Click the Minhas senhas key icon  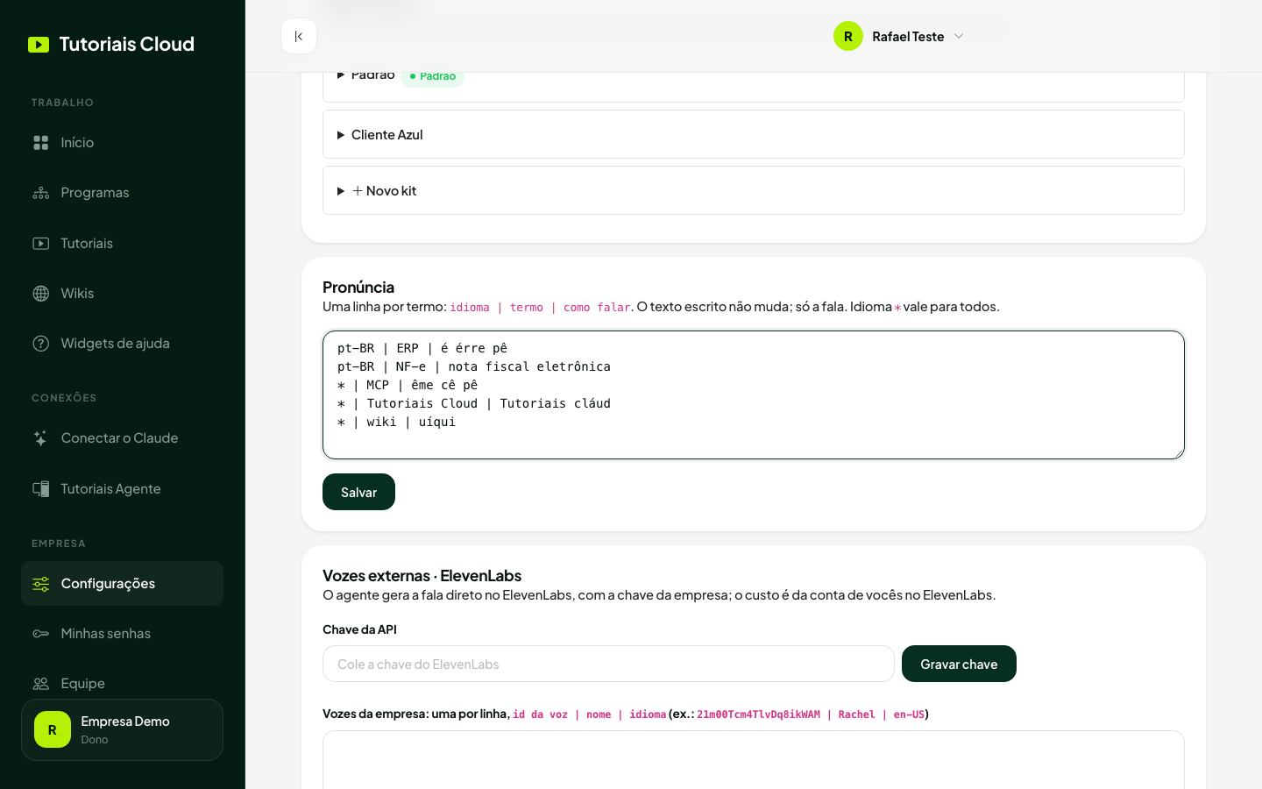[x=41, y=633]
